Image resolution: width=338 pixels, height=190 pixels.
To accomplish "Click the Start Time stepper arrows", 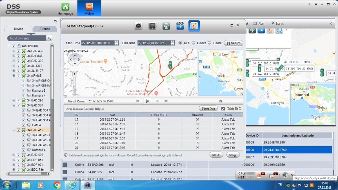I will click(117, 43).
